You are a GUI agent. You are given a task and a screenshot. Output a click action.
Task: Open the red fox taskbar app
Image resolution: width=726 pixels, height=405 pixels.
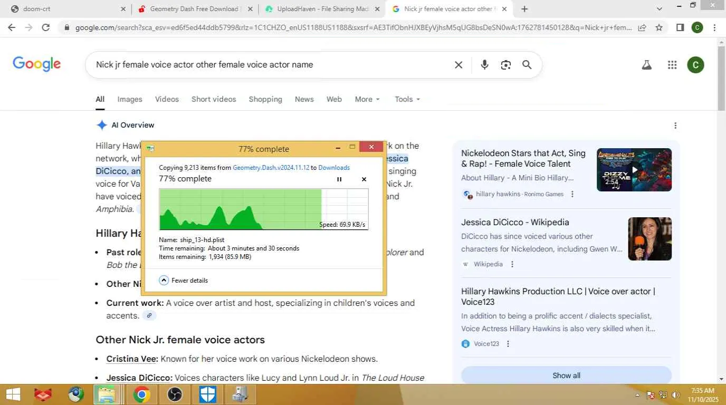(x=43, y=394)
